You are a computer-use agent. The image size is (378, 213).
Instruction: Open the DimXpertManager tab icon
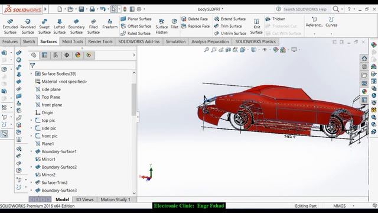[x=67, y=55]
